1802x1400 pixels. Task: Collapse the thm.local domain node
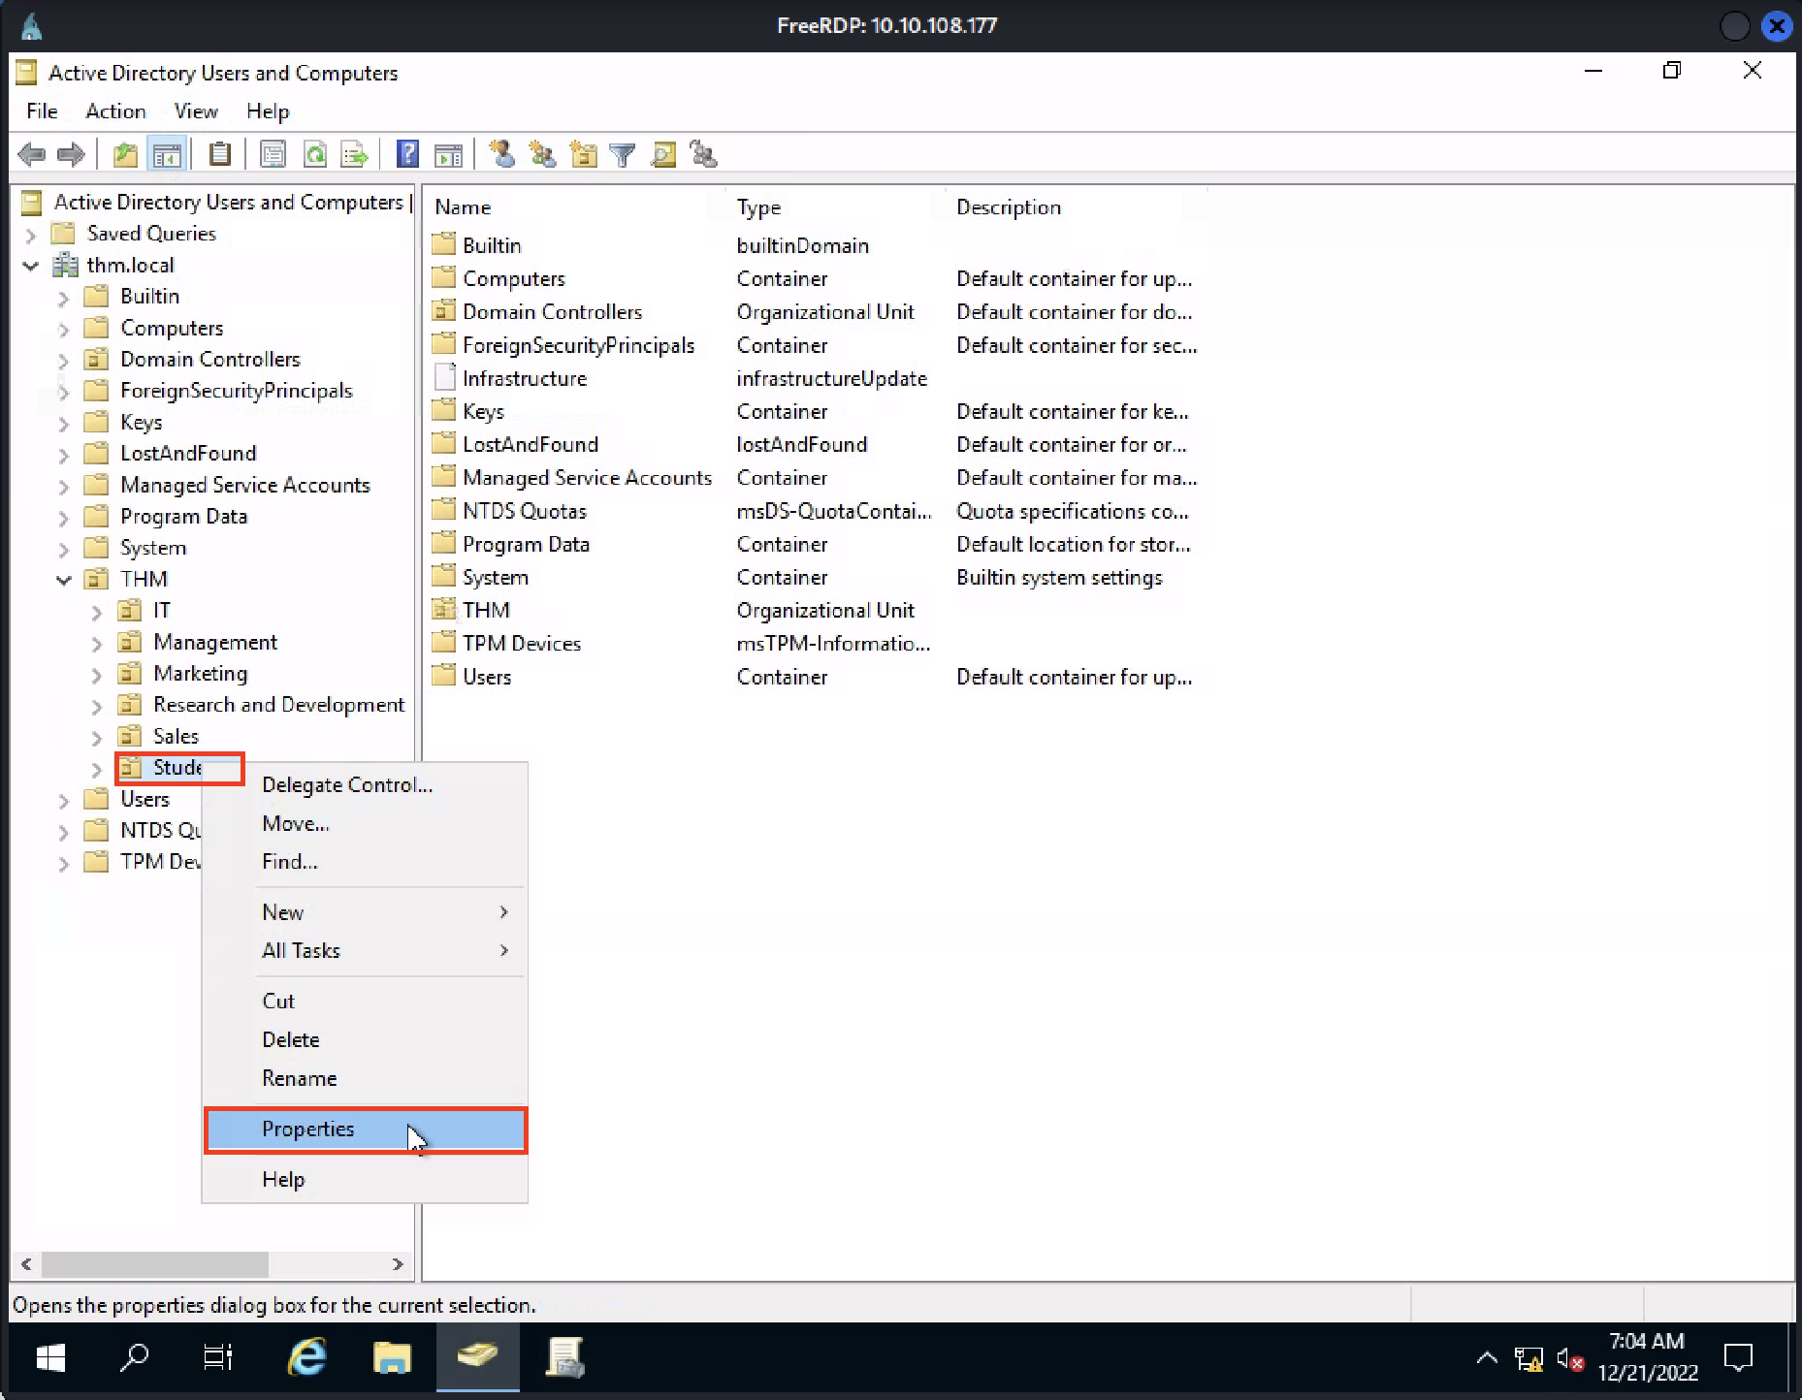pos(30,266)
